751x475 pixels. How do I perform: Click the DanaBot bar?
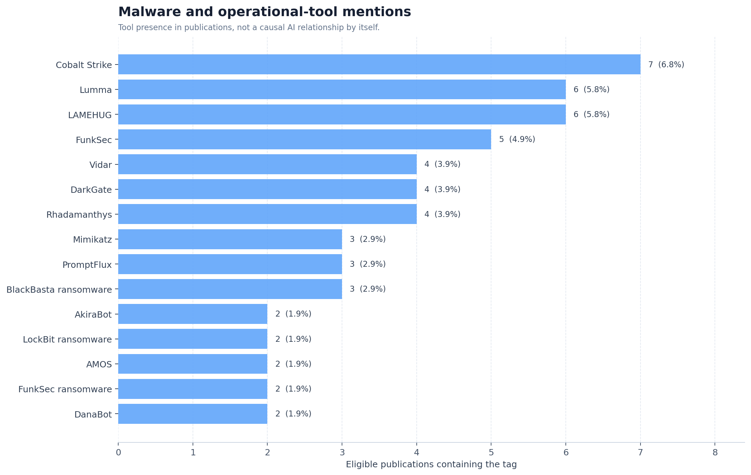193,414
